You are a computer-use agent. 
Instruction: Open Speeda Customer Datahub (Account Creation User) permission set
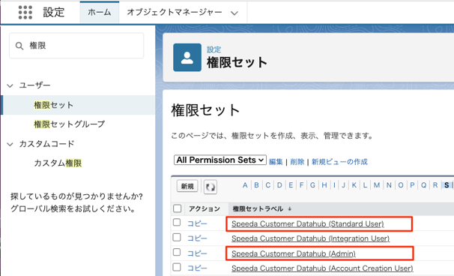pyautogui.click(x=322, y=268)
